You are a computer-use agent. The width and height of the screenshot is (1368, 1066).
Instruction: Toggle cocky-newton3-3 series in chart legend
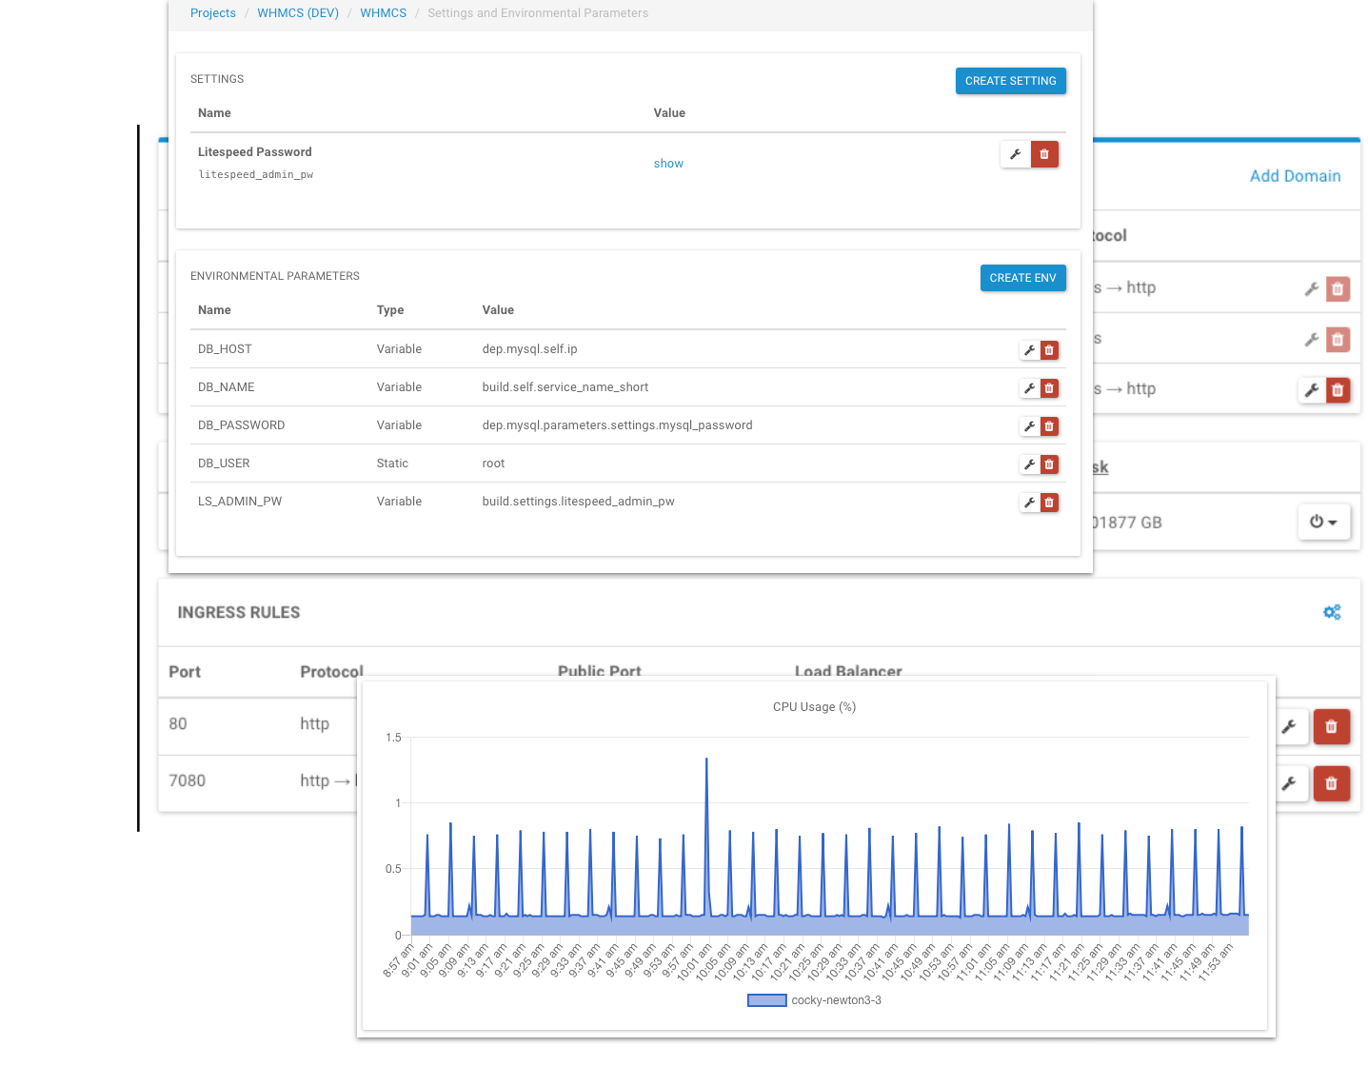click(x=767, y=1000)
